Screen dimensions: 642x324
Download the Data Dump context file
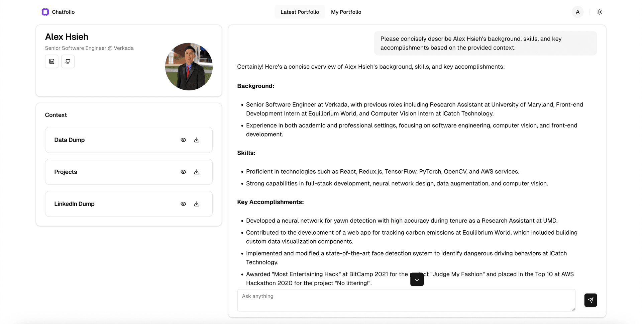[x=197, y=140]
